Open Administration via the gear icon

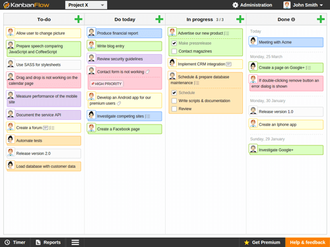235,5
